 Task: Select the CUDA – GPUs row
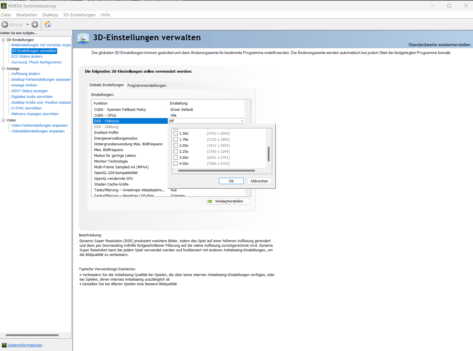169,115
